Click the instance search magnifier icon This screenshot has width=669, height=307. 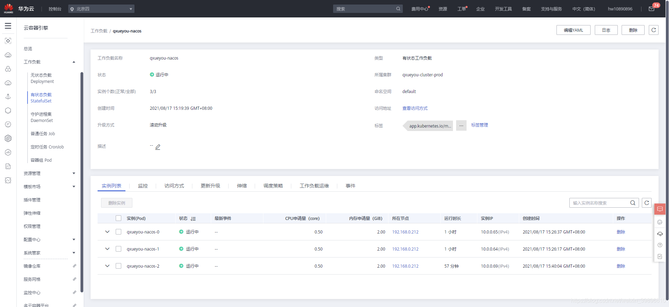click(633, 203)
